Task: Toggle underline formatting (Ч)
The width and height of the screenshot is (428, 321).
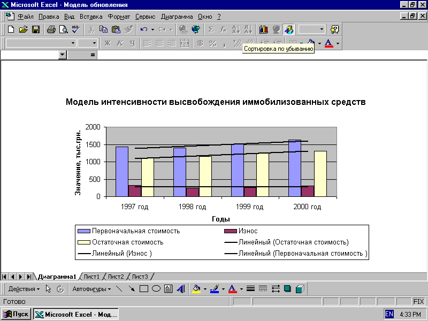Action: (x=132, y=43)
